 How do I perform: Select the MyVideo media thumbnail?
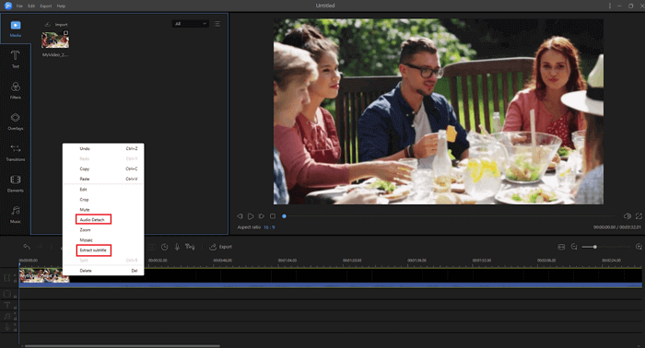(55, 40)
